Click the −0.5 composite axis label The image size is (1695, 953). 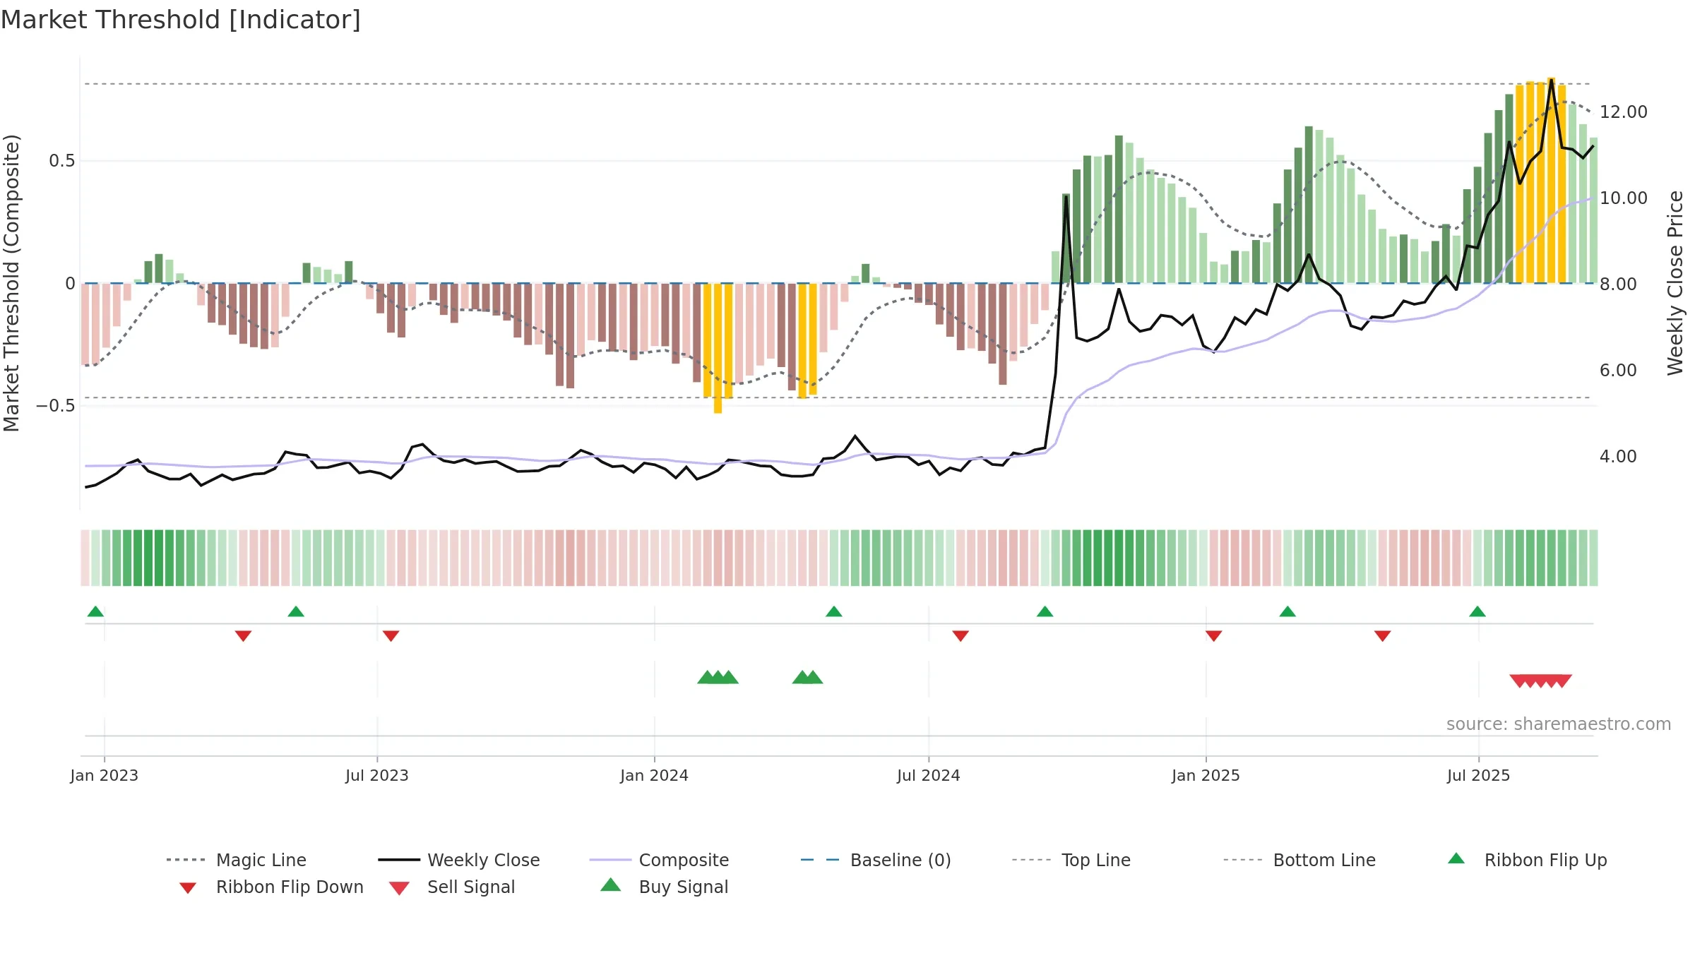[56, 406]
